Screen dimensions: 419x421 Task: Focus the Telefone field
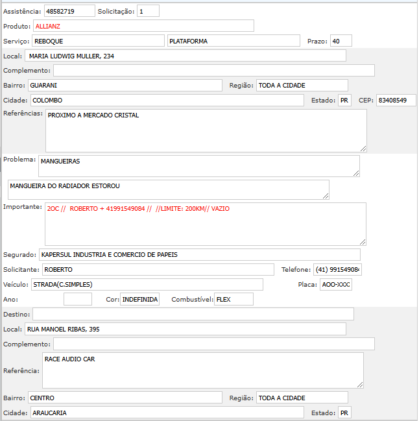338,269
